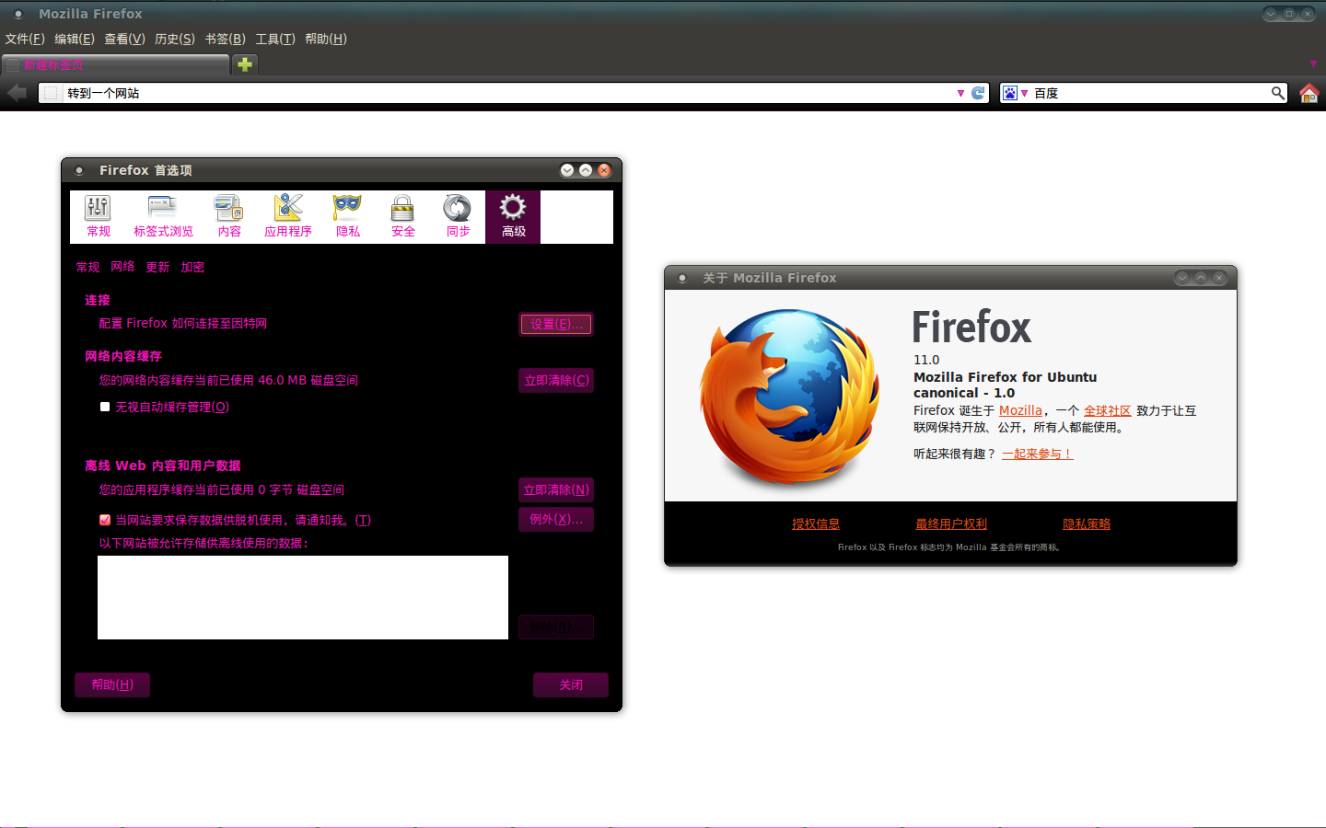The image size is (1326, 828).
Task: Click the reload icon in address bar
Action: [x=979, y=93]
